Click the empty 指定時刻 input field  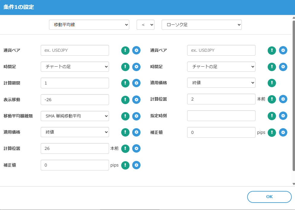[x=221, y=116]
